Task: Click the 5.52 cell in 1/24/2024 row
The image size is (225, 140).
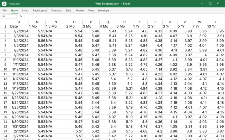Action: coord(37,103)
